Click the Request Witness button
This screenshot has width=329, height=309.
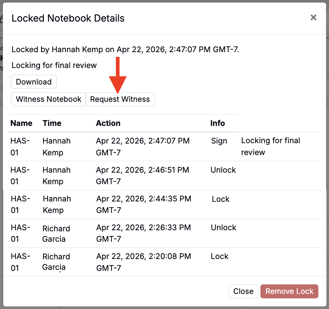tap(120, 99)
